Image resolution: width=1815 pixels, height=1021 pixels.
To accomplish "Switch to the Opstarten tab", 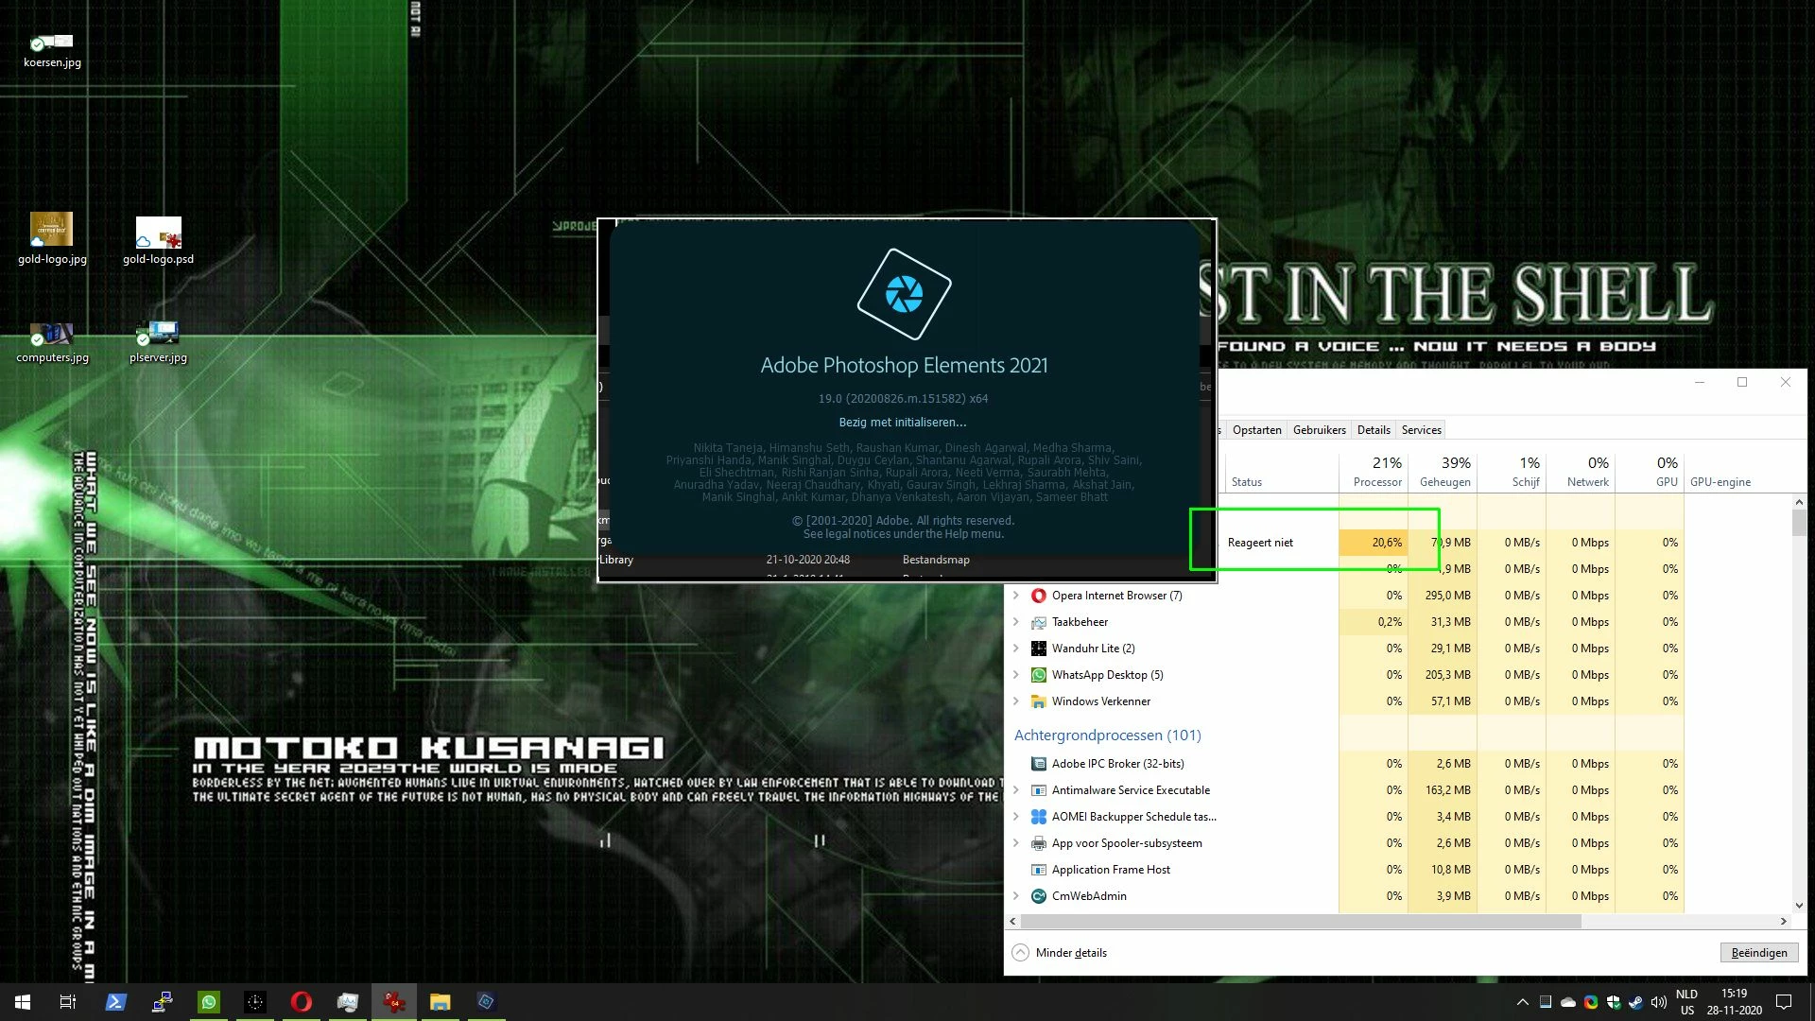I will coord(1256,430).
